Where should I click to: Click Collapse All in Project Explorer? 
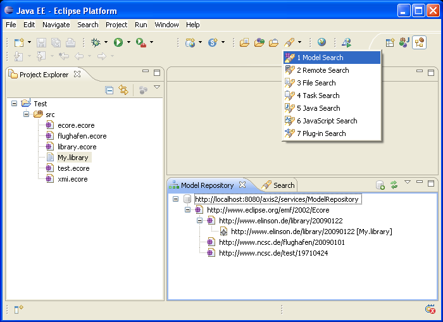tap(109, 90)
